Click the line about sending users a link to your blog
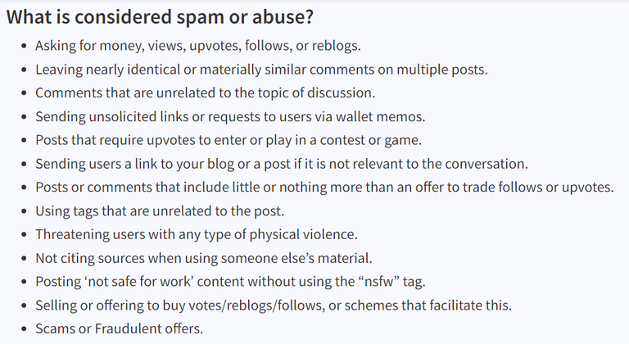The image size is (629, 344). click(282, 164)
